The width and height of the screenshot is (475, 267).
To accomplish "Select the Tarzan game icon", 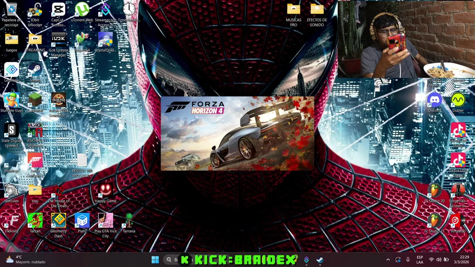I will [35, 223].
